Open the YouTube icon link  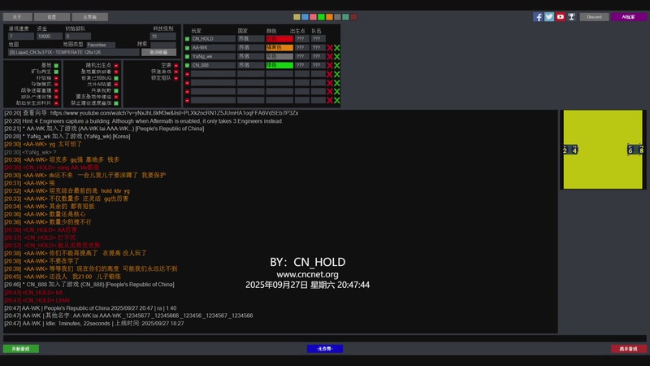pyautogui.click(x=560, y=17)
